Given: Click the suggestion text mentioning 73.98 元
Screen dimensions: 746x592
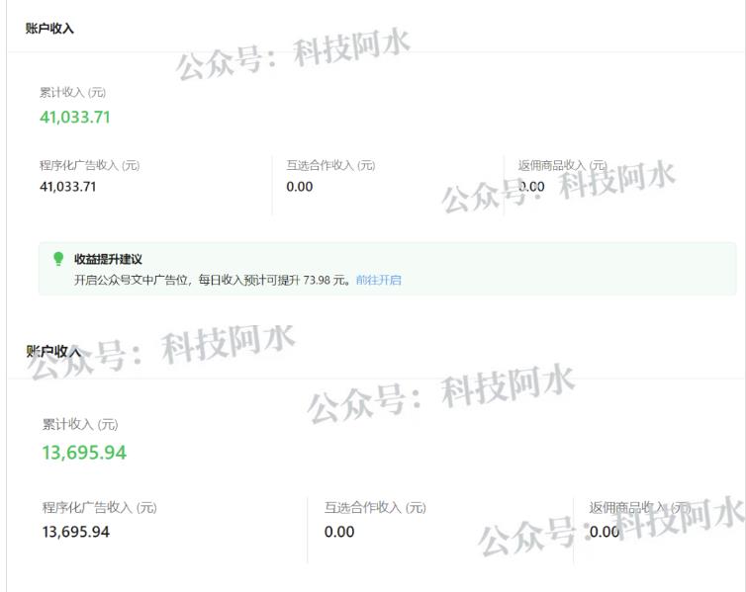Looking at the screenshot, I should pyautogui.click(x=212, y=280).
